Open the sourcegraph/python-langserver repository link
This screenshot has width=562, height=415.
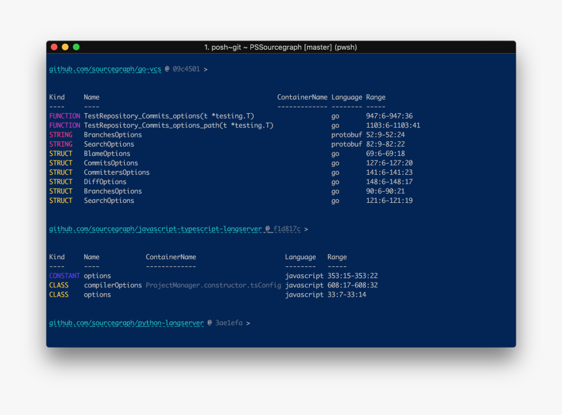(x=126, y=323)
